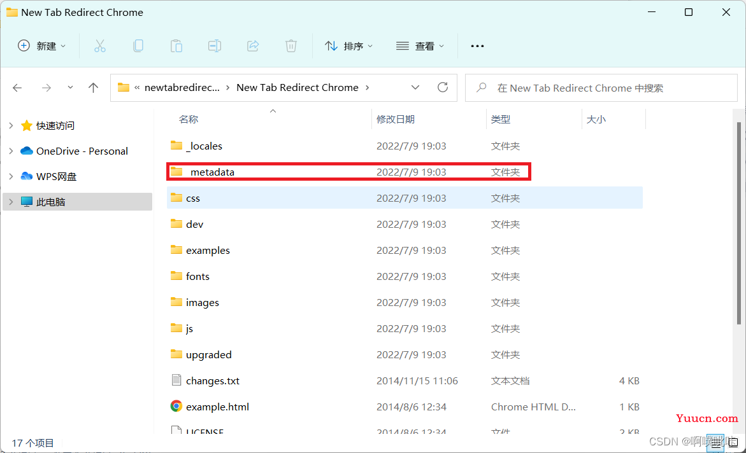Open the three-dots more options menu

coord(477,46)
